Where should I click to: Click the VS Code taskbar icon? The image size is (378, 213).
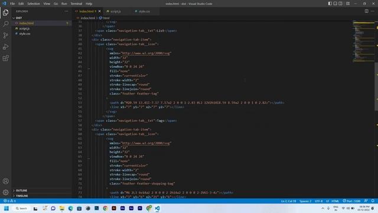[x=157, y=208]
